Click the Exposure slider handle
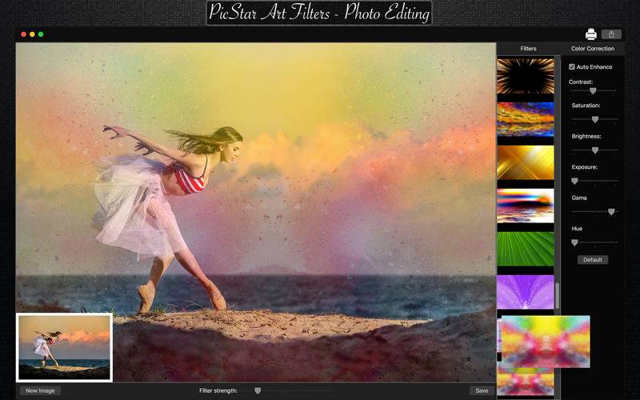This screenshot has width=640, height=400. (574, 181)
